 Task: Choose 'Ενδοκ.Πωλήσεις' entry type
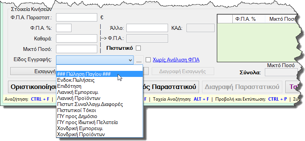(x=100, y=80)
